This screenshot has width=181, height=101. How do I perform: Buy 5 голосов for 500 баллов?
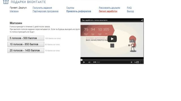click(x=26, y=38)
